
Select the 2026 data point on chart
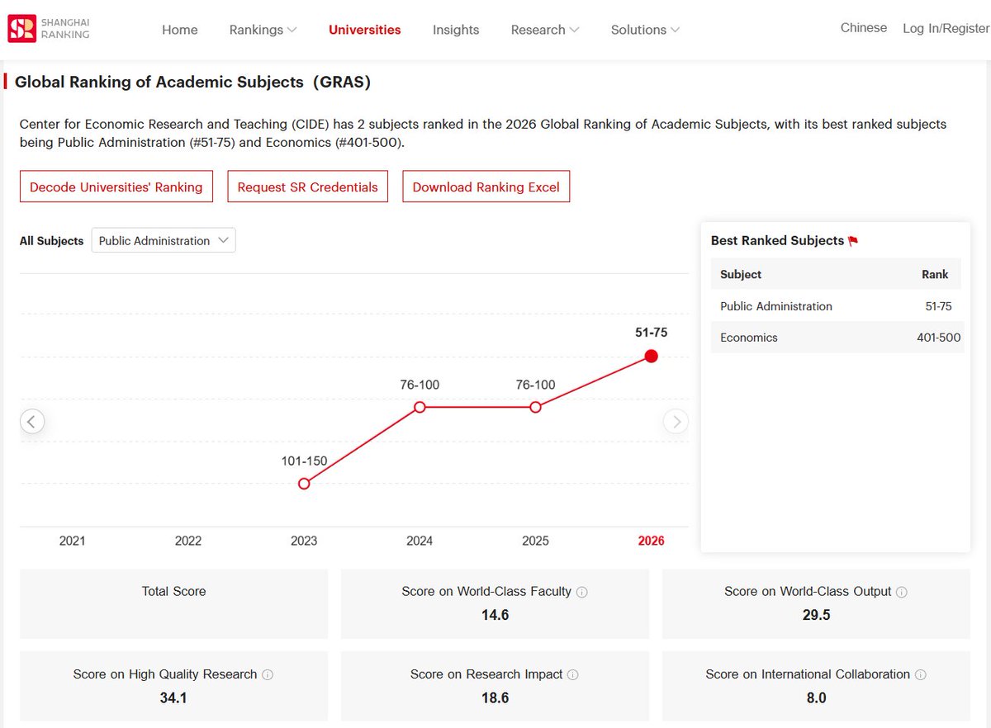[651, 356]
